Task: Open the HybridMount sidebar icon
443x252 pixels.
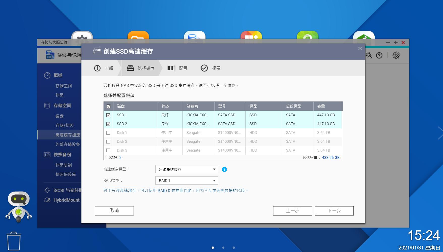Action: [x=48, y=200]
